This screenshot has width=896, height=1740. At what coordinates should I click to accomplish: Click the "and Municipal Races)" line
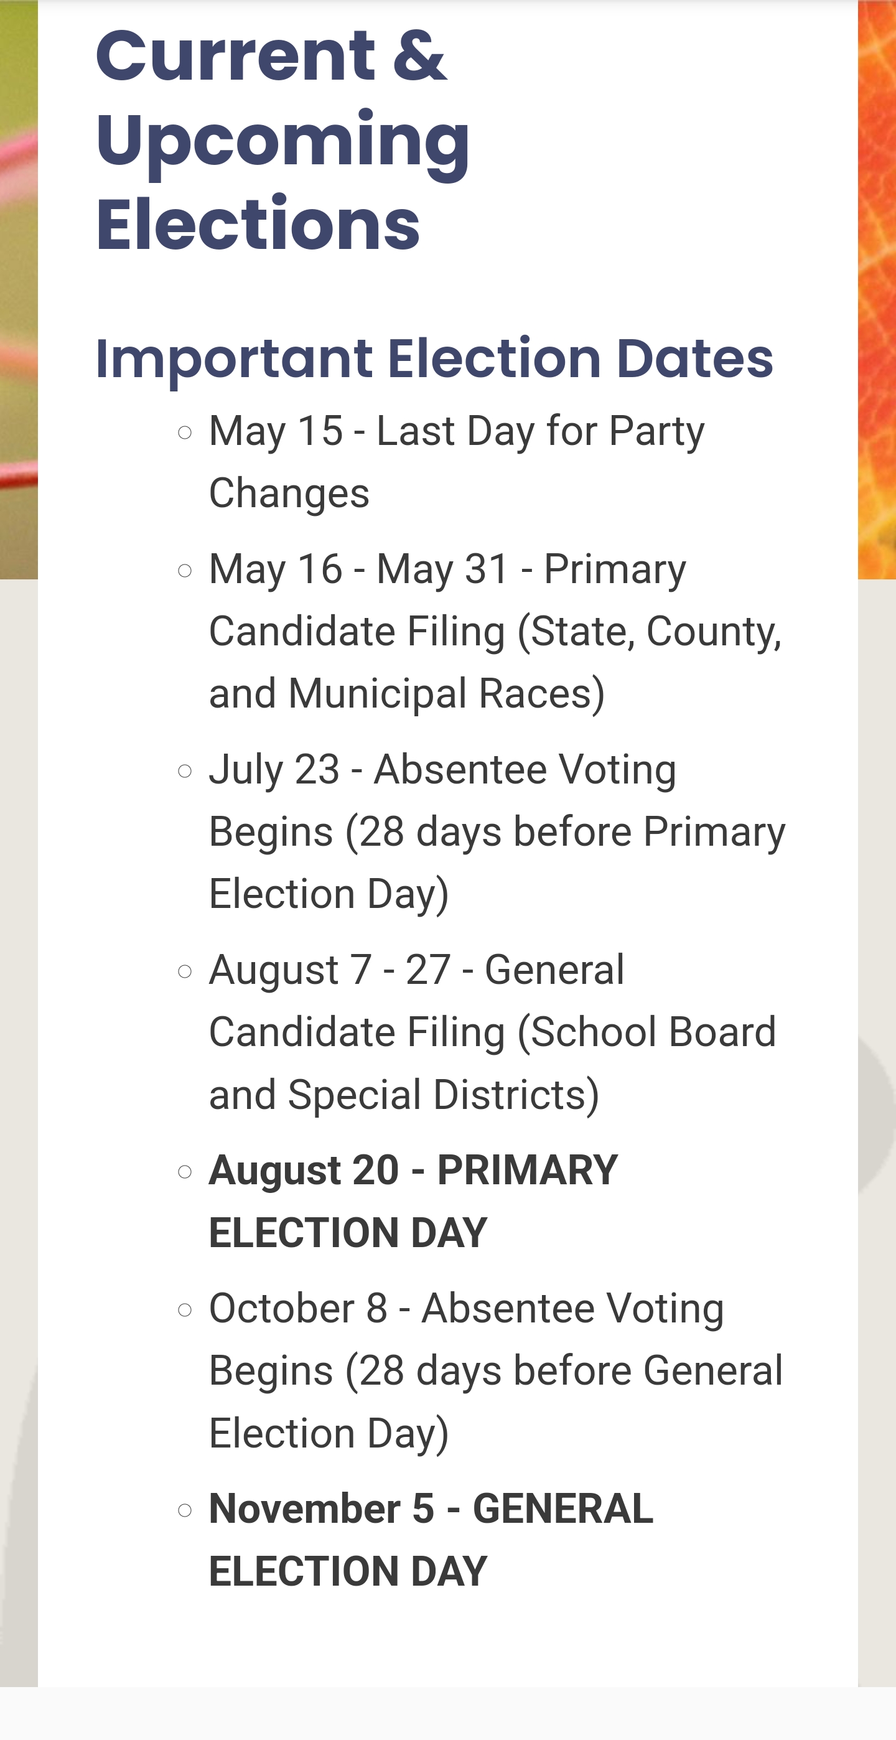click(406, 694)
